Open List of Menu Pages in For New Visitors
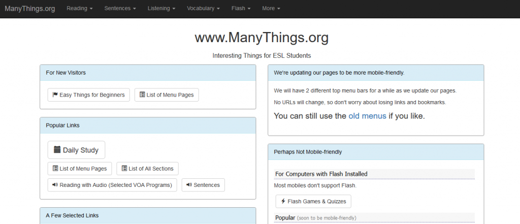This screenshot has height=224, width=520. click(167, 95)
